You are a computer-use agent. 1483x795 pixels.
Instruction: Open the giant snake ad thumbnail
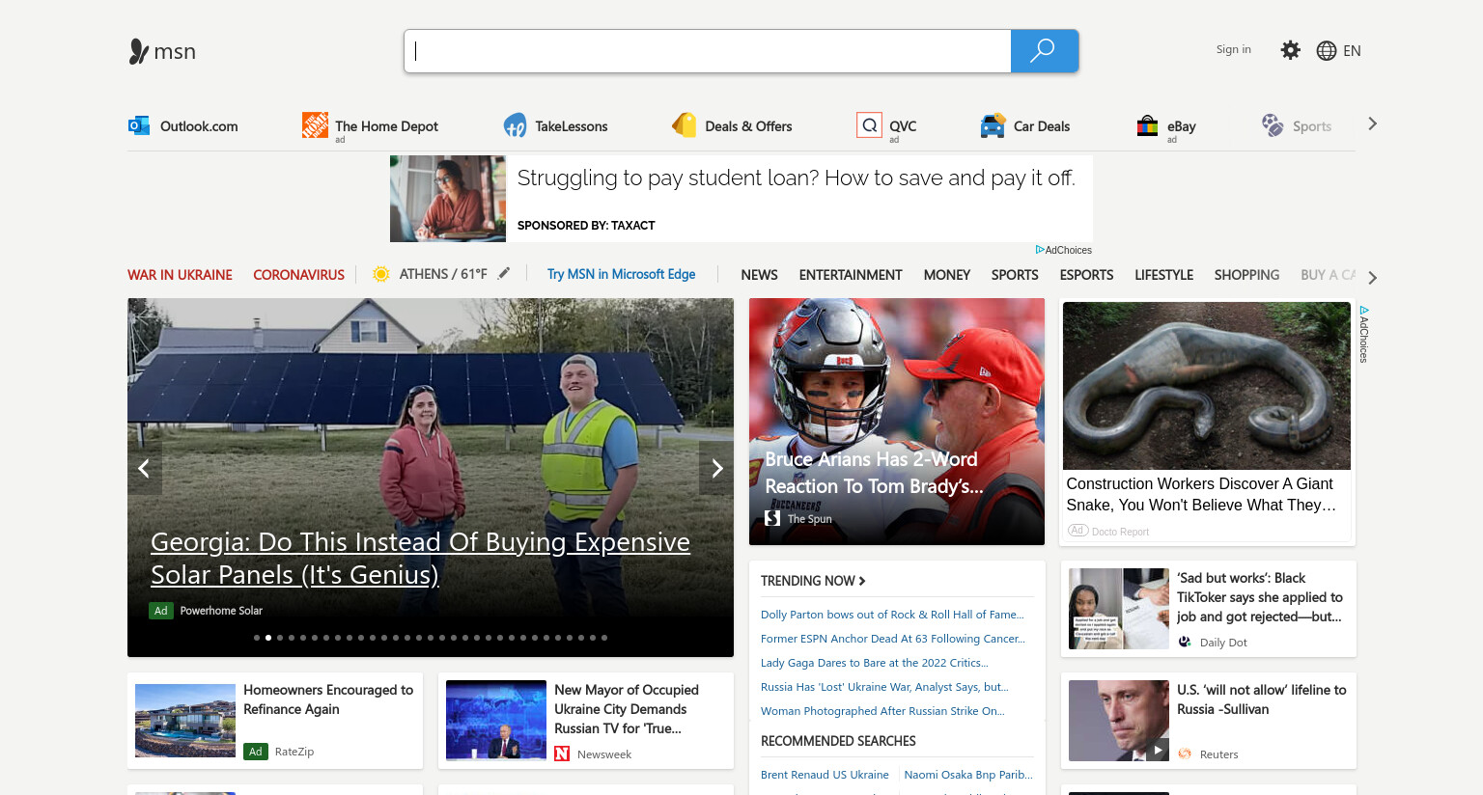click(x=1207, y=386)
